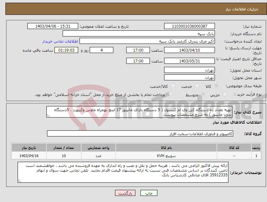Click the requester field اکبر مری بندری
267x202 pixels.
(147, 41)
